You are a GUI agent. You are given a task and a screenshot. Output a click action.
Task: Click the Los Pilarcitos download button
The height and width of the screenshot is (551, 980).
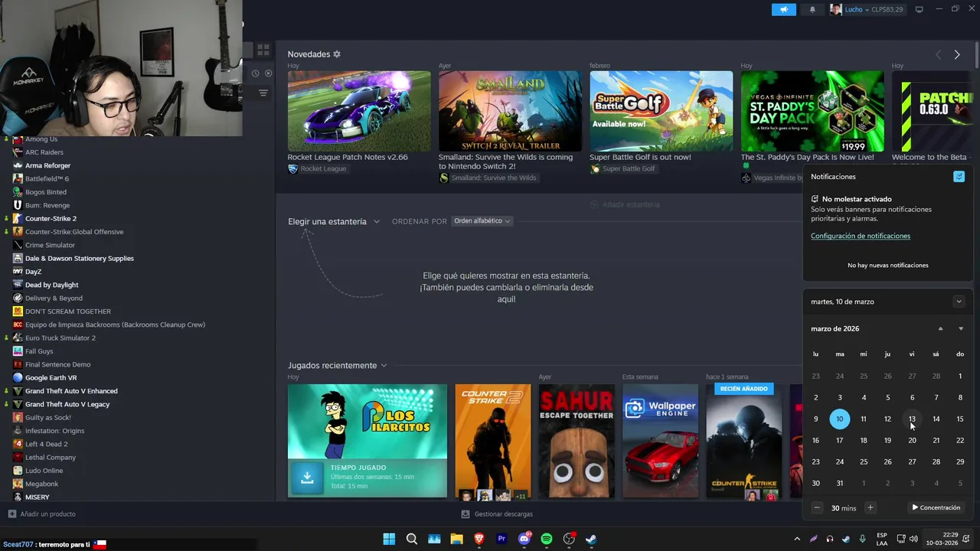pyautogui.click(x=307, y=478)
